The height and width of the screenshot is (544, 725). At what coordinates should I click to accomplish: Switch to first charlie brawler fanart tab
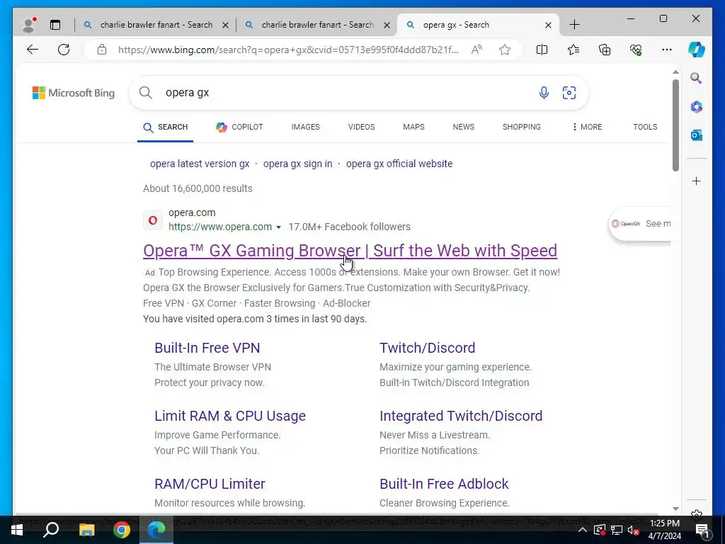point(155,25)
